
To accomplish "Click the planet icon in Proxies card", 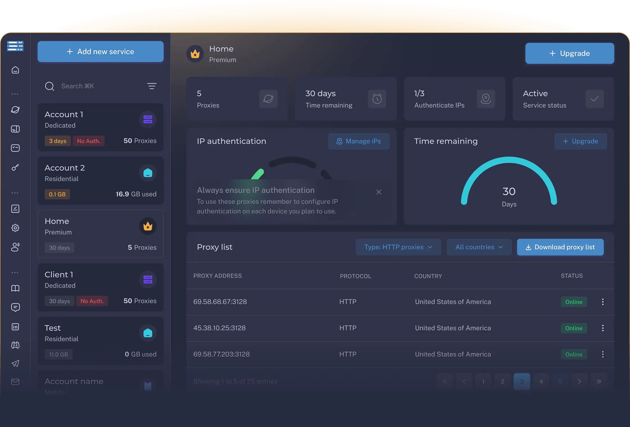I will (x=268, y=99).
